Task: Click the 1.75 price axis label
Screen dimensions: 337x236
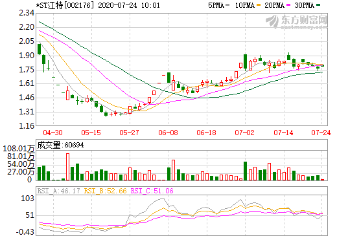Action: pyautogui.click(x=27, y=70)
